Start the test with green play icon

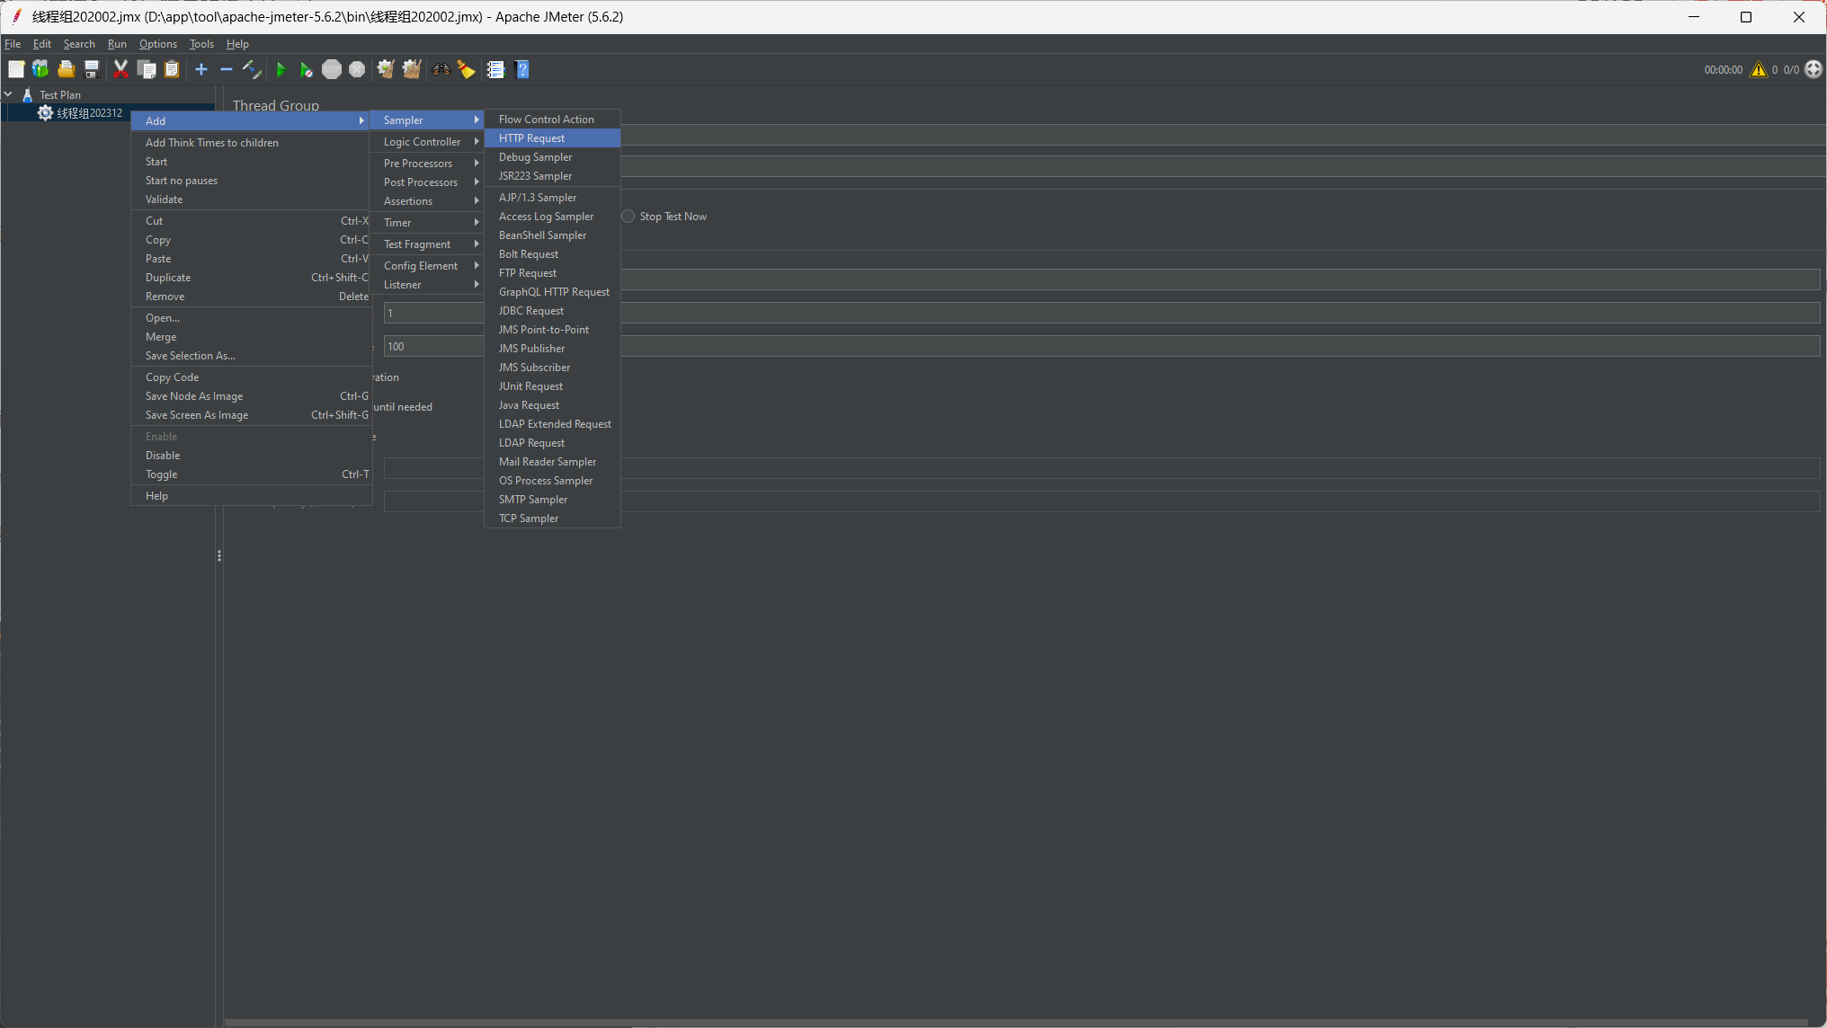pos(281,69)
